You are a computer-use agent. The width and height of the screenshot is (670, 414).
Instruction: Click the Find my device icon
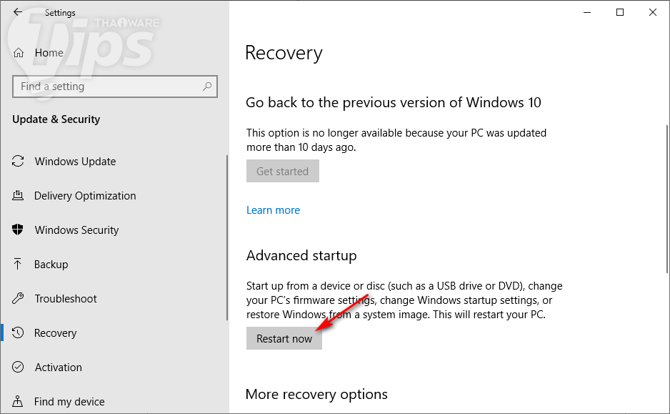tap(19, 402)
